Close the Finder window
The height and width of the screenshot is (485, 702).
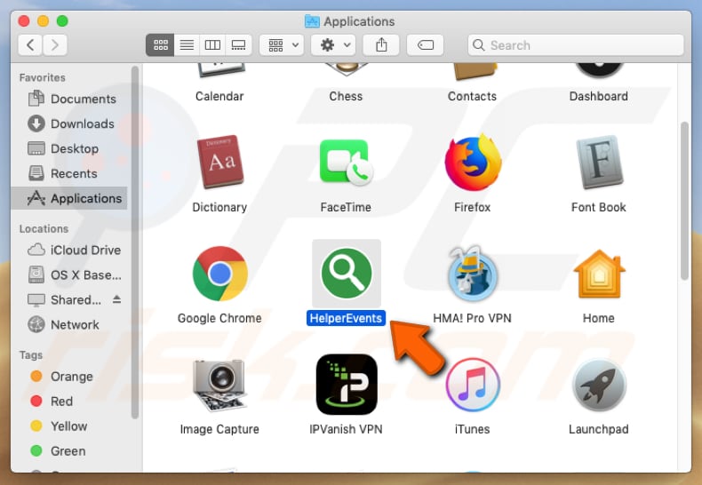click(x=24, y=21)
